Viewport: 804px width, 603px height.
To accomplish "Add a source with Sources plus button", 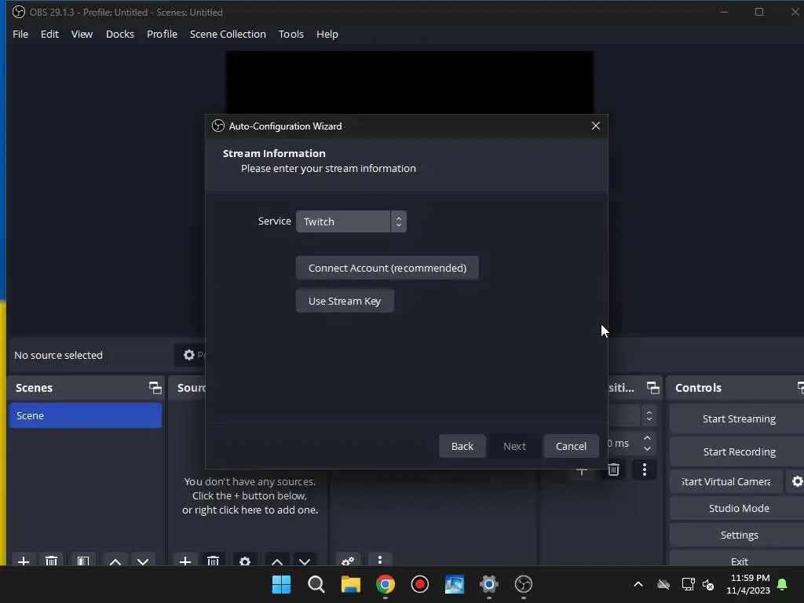I will (x=185, y=561).
